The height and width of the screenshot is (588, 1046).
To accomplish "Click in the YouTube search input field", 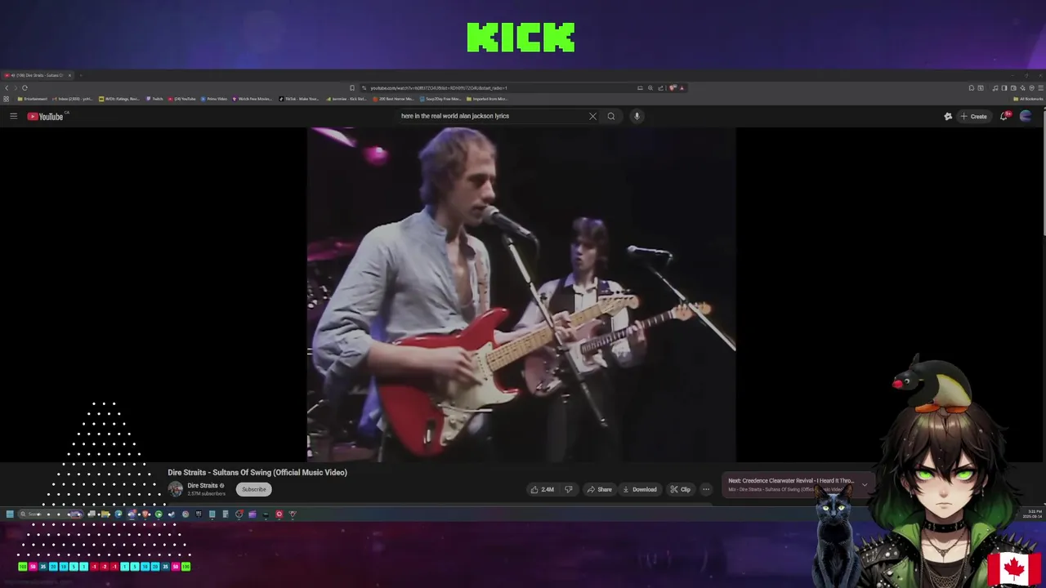I will click(492, 116).
